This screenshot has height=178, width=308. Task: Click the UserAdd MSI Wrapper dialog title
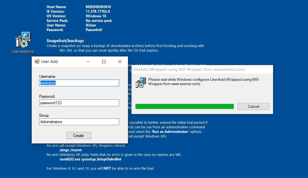(189, 69)
